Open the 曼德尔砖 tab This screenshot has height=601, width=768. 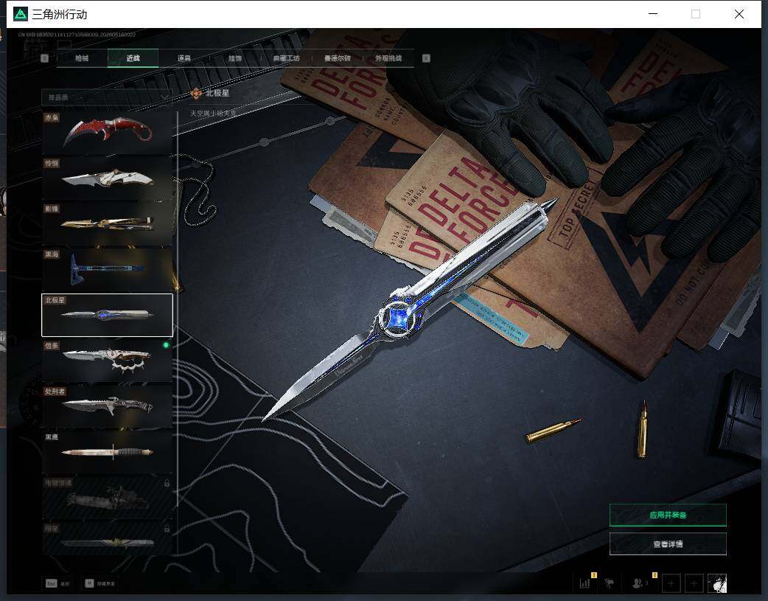[x=337, y=58]
